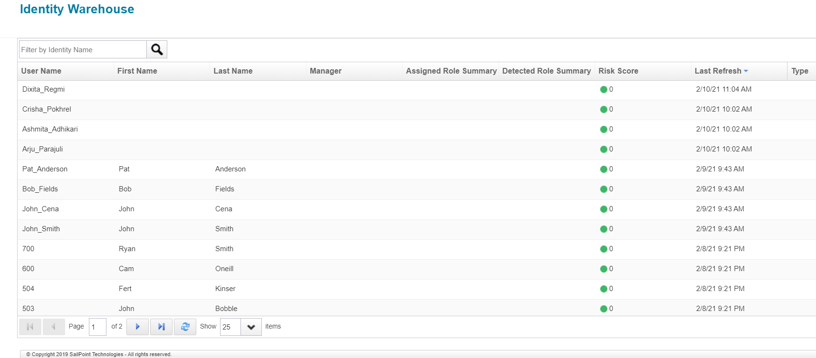The width and height of the screenshot is (816, 358).
Task: Go to the previous page
Action: tap(54, 327)
